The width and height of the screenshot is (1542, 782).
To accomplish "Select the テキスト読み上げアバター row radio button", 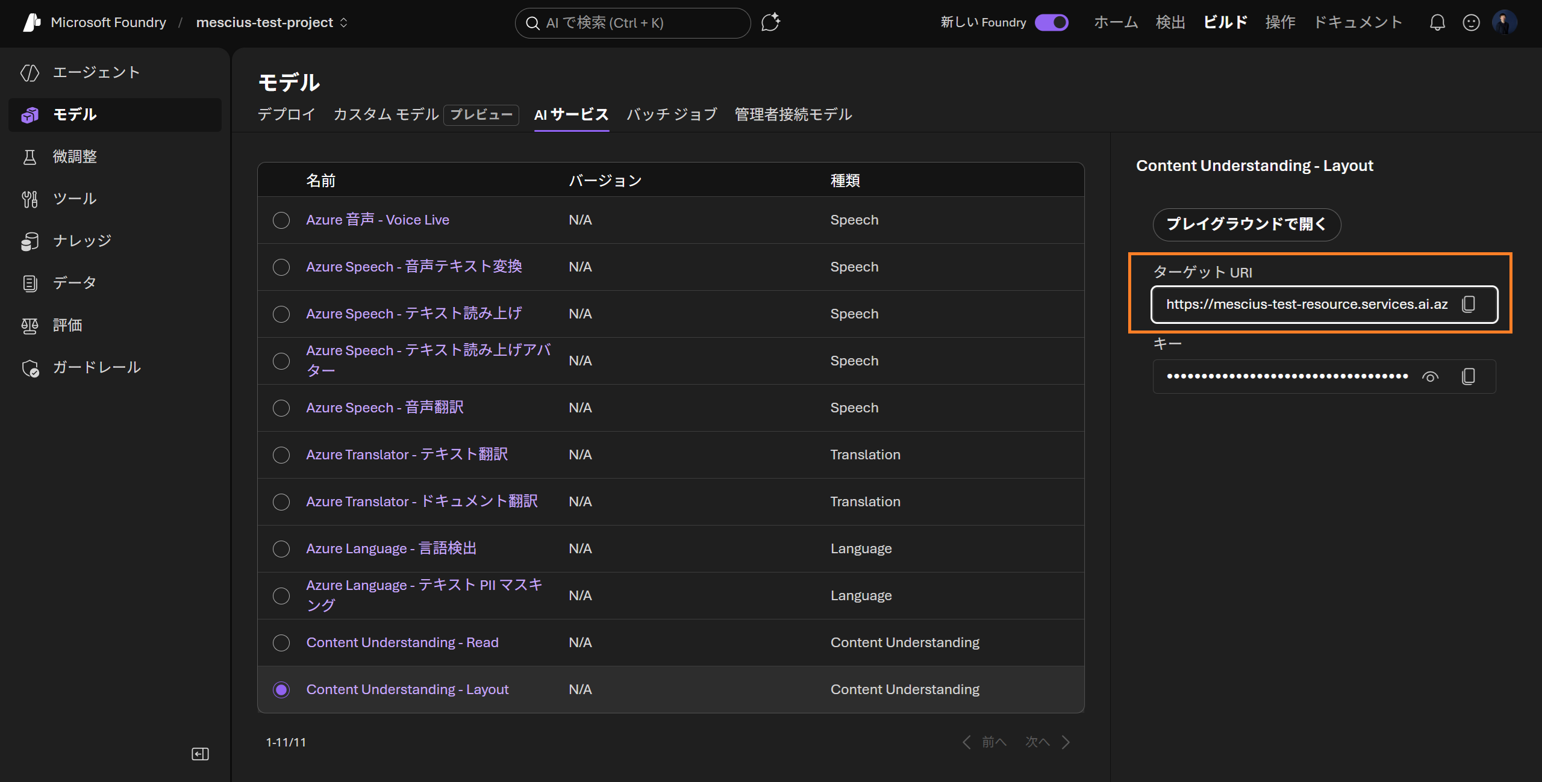I will point(281,361).
